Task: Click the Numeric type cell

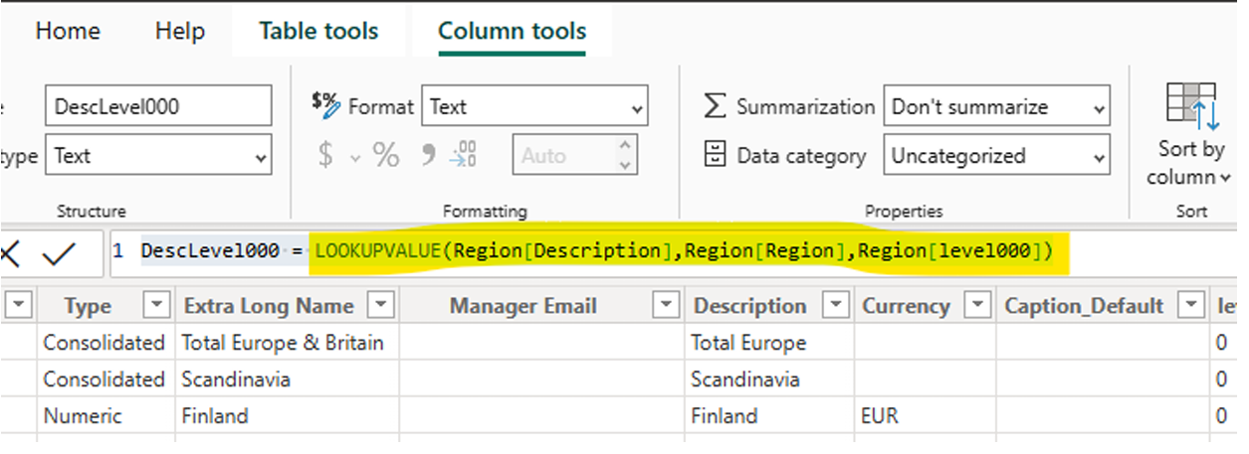Action: 104,415
